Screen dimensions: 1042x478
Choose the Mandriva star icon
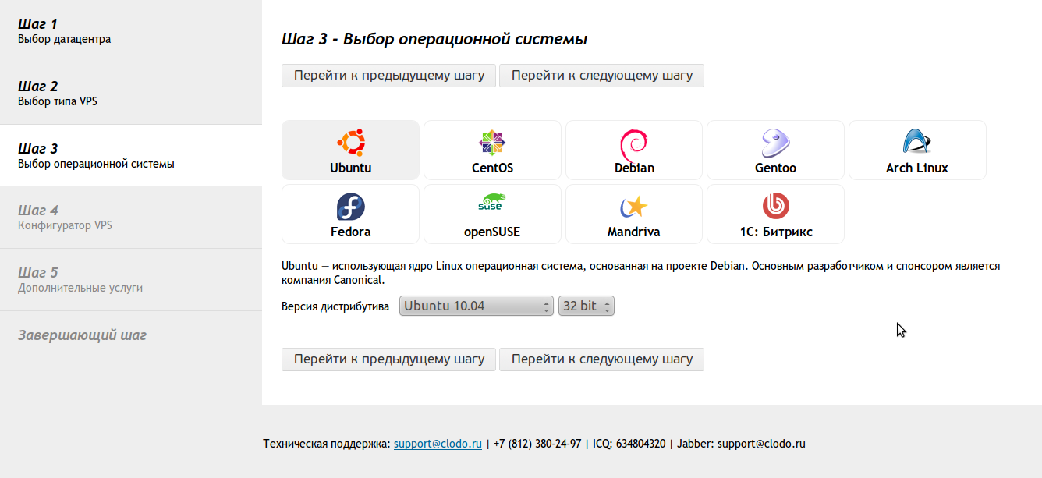[x=633, y=207]
